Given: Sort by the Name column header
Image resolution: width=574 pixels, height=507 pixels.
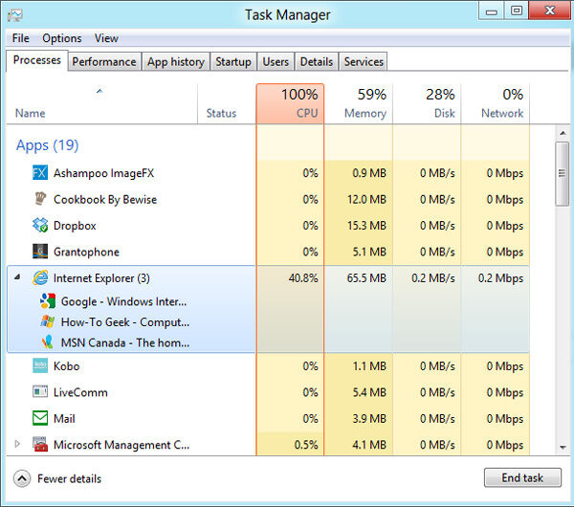Looking at the screenshot, I should (101, 104).
